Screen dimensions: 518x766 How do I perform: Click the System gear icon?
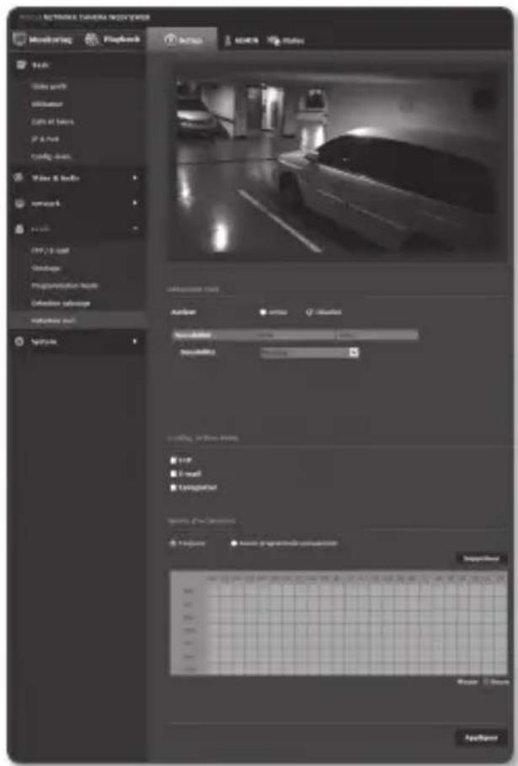[19, 342]
